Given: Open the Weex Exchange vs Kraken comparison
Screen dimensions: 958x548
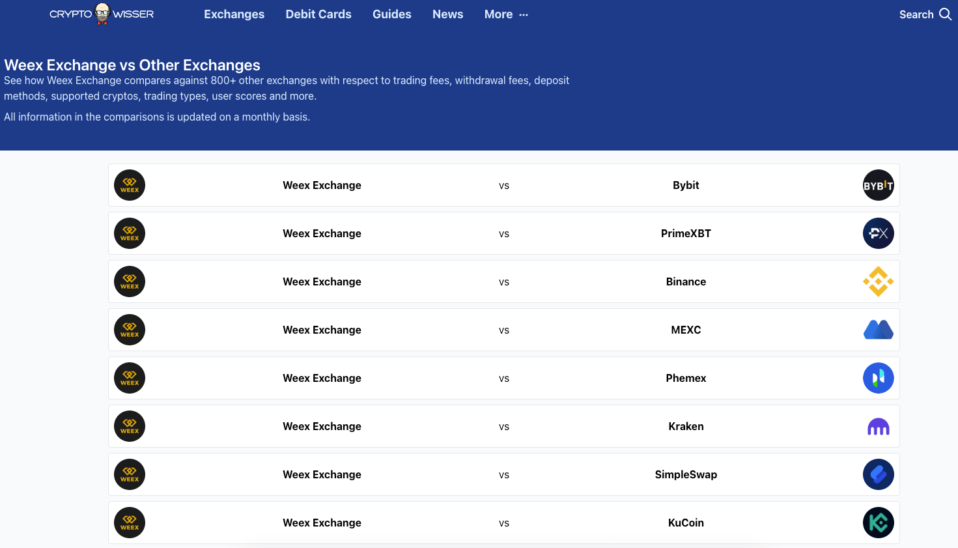Looking at the screenshot, I should pos(503,426).
